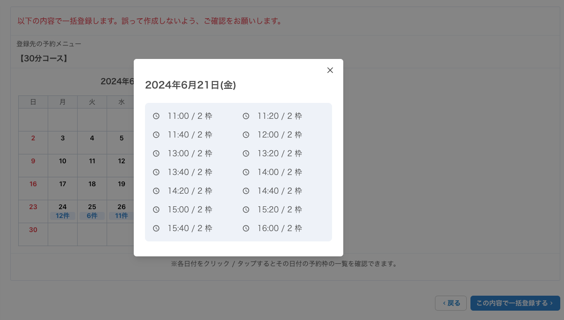
Task: Click the clock icon beside 12:00
Action: click(x=246, y=135)
